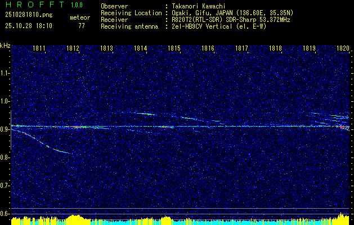Select the 1816 time marker
This screenshot has width=354, height=225.
[x=208, y=49]
